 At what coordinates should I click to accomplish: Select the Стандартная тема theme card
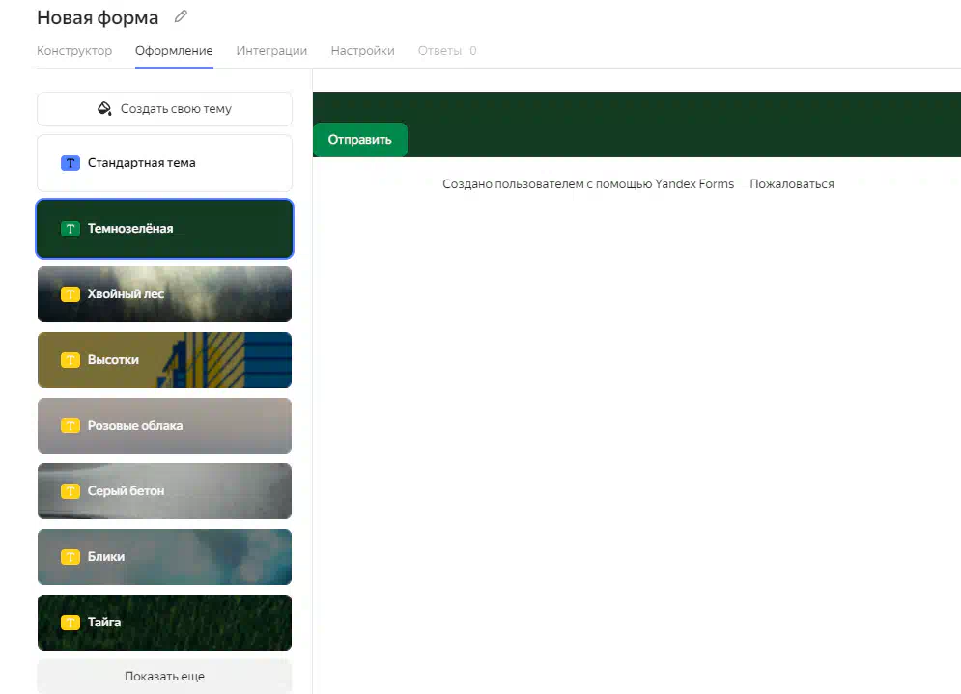[164, 163]
